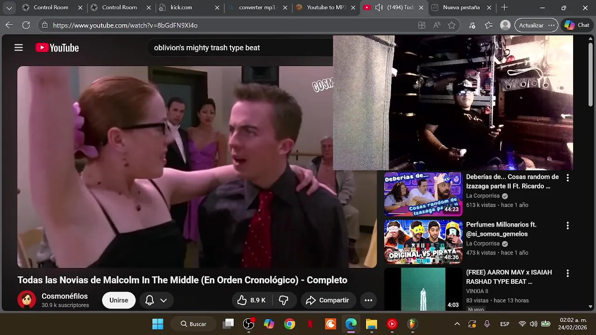596x335 pixels.
Task: Open the media control music icon
Action: coord(472,25)
